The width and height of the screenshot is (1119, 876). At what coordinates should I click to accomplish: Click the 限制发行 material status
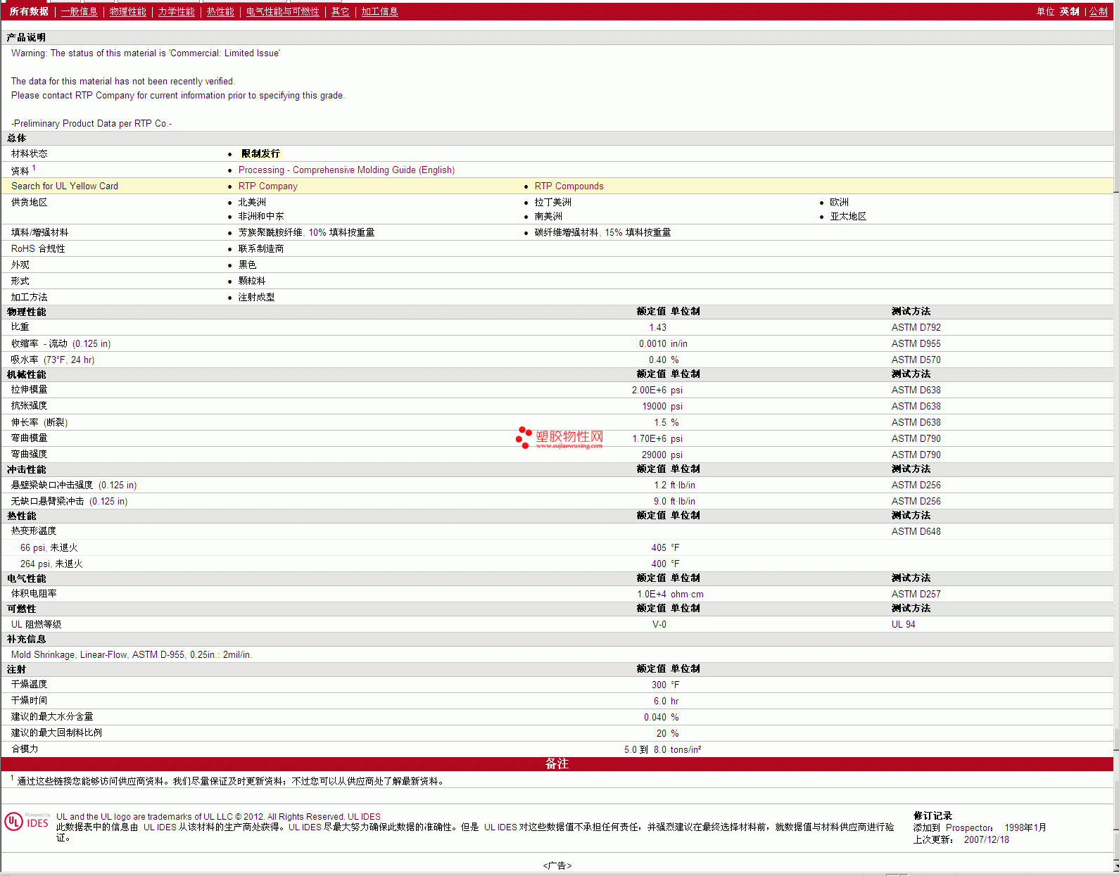(260, 154)
